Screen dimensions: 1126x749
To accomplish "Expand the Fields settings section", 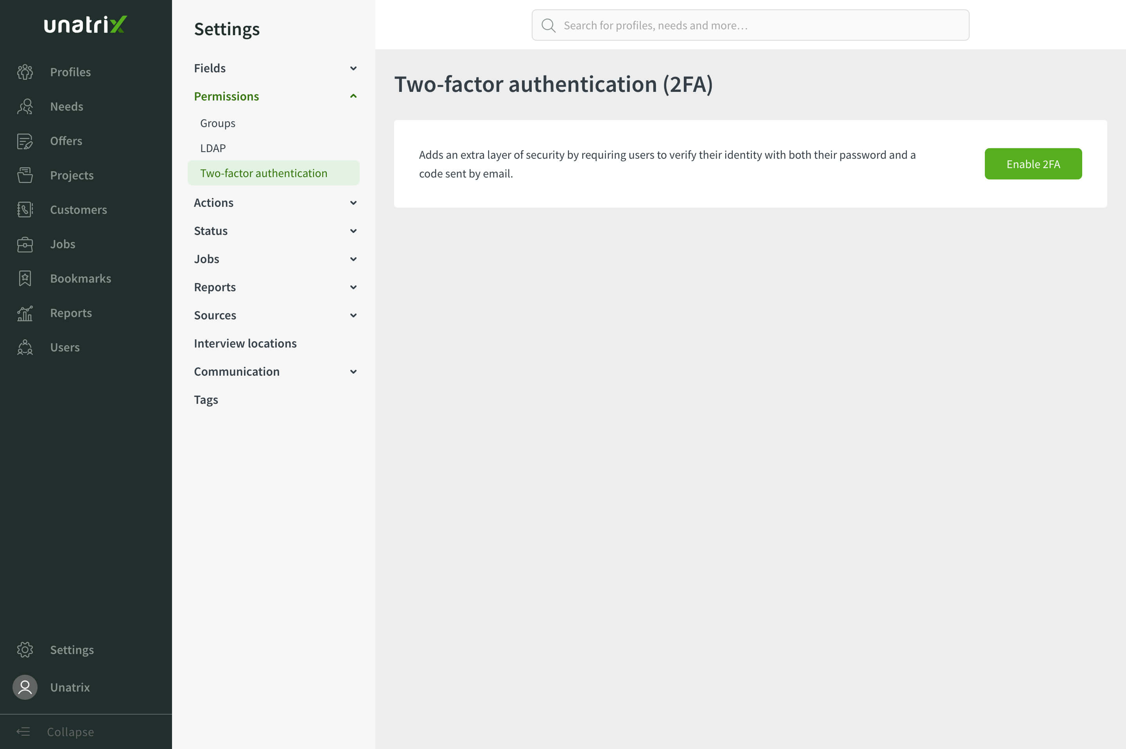I will pos(353,68).
